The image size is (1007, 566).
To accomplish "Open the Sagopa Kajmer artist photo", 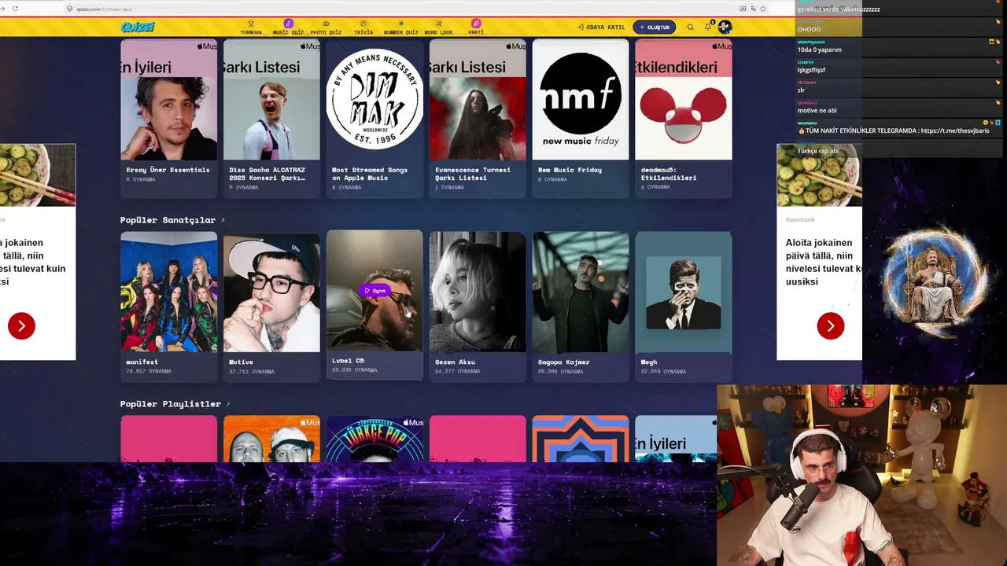I will 581,292.
